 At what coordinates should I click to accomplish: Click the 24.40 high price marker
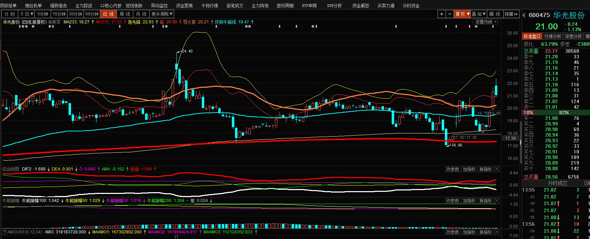[x=187, y=51]
